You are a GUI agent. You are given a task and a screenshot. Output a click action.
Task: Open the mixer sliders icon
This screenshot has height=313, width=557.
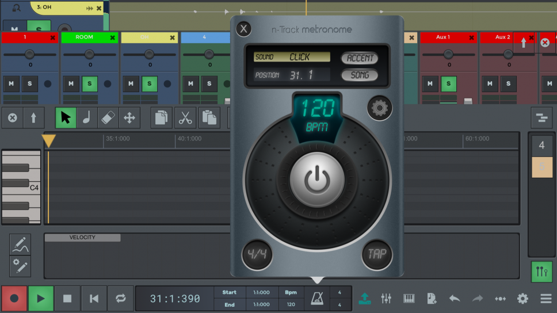386,298
